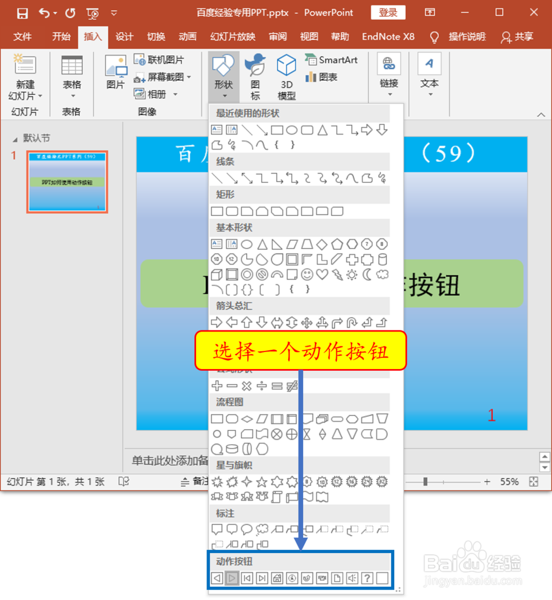
Task: Open the 文件 File tab
Action: (x=23, y=36)
